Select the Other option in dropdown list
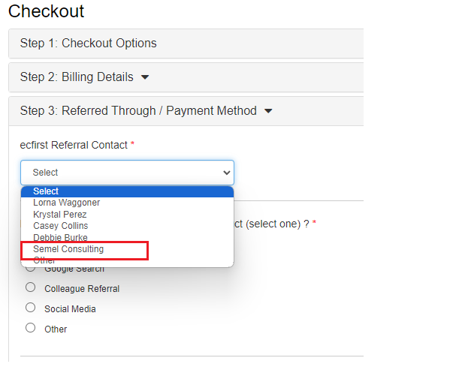The width and height of the screenshot is (459, 373). point(128,260)
